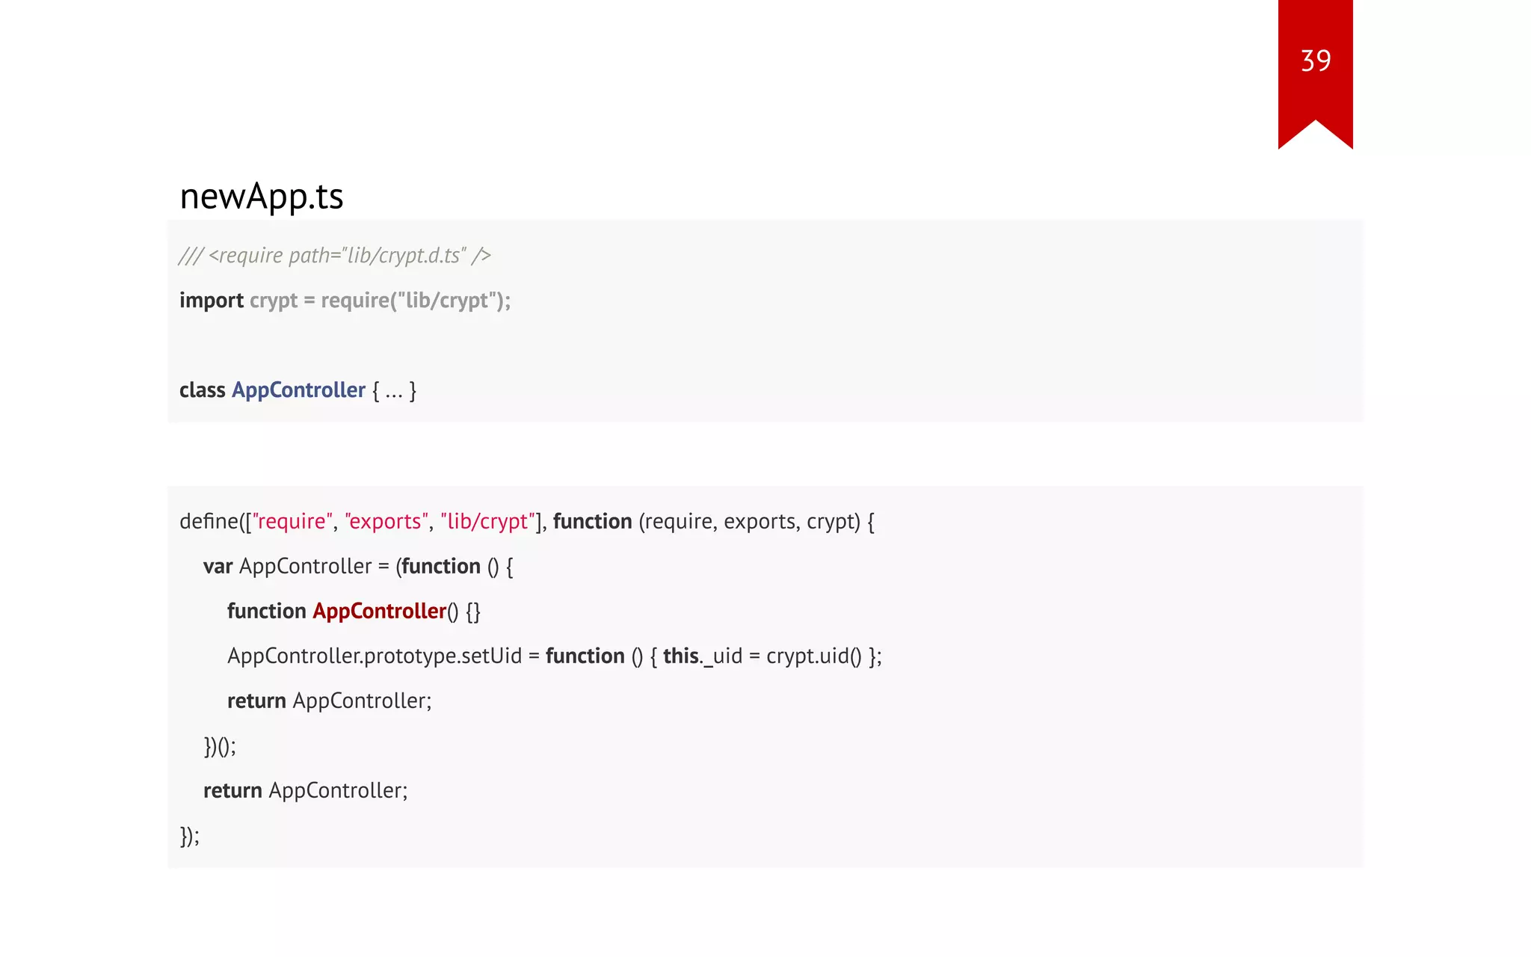The image size is (1531, 957).
Task: Click the class keyword before AppController
Action: tap(202, 390)
